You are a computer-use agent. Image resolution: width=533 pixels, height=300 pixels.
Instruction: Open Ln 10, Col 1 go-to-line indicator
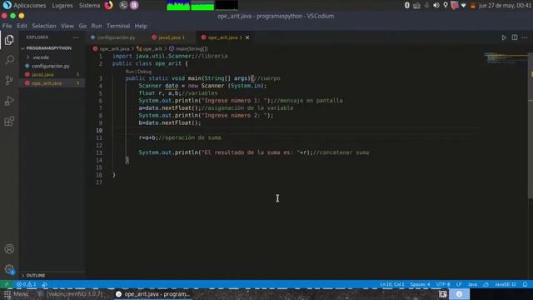tap(392, 284)
